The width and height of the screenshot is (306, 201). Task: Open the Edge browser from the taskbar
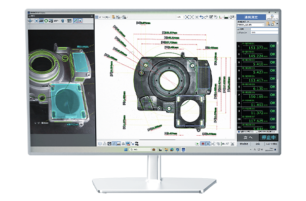(x=172, y=149)
